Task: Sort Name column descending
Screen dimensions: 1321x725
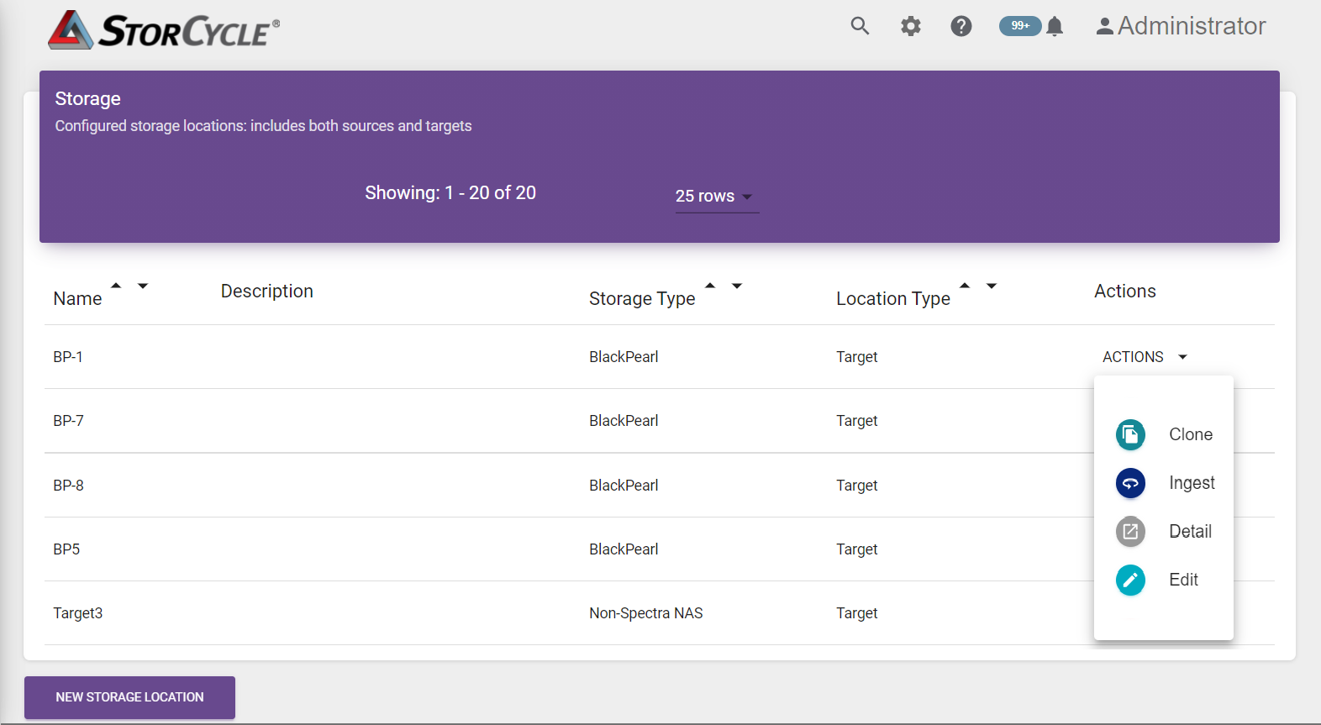Action: click(143, 286)
